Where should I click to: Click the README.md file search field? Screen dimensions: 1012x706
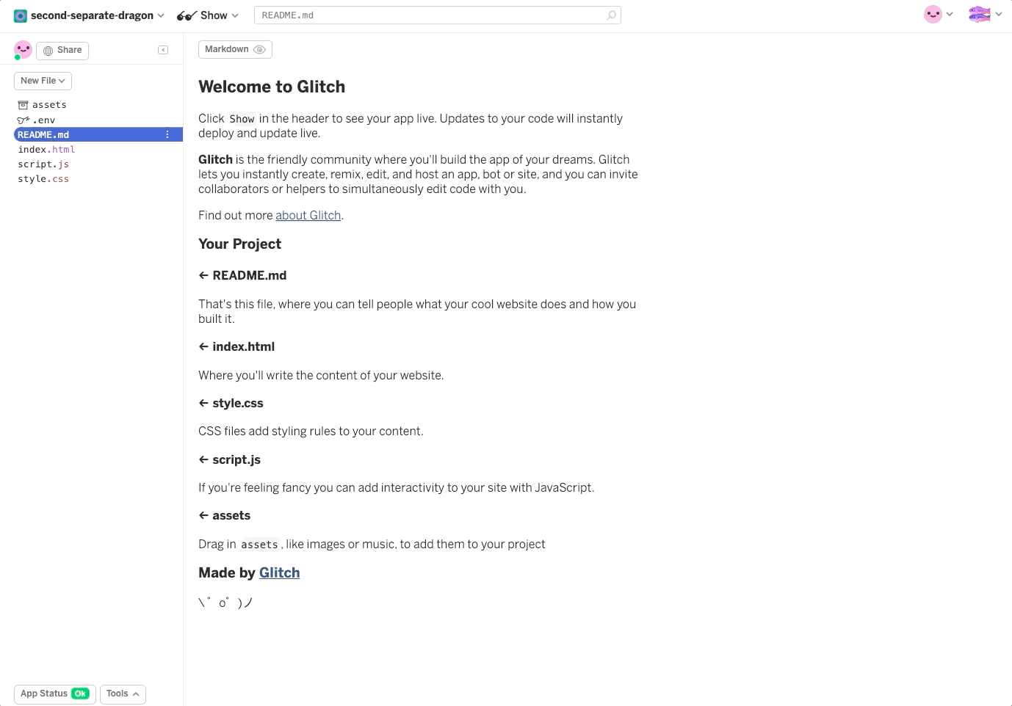click(432, 15)
